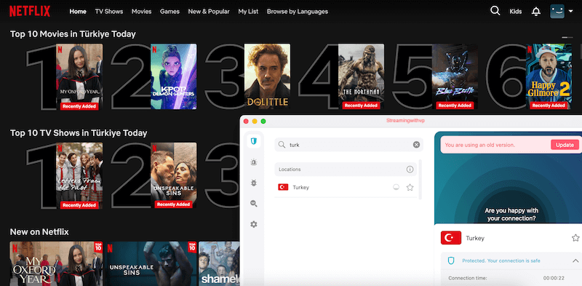Image resolution: width=582 pixels, height=286 pixels.
Task: Go to the Netflix Home tab
Action: (78, 12)
